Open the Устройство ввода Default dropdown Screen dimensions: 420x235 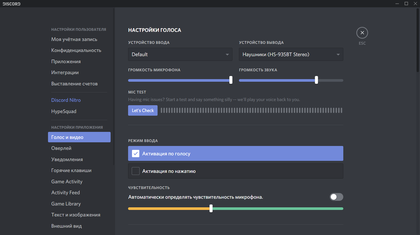[180, 54]
